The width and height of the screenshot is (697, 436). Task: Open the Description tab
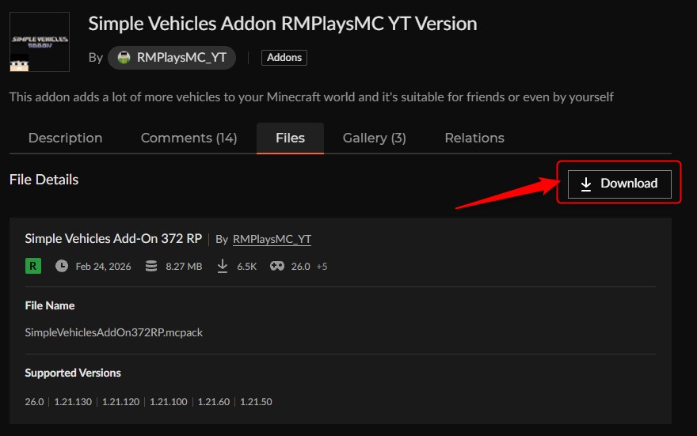65,138
